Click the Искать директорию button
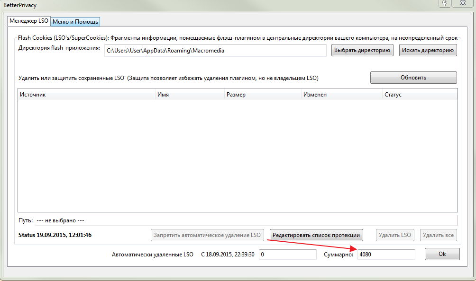The height and width of the screenshot is (281, 476). click(x=428, y=50)
